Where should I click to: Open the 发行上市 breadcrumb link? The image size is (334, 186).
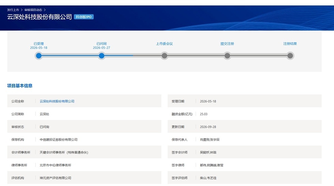tap(13, 10)
